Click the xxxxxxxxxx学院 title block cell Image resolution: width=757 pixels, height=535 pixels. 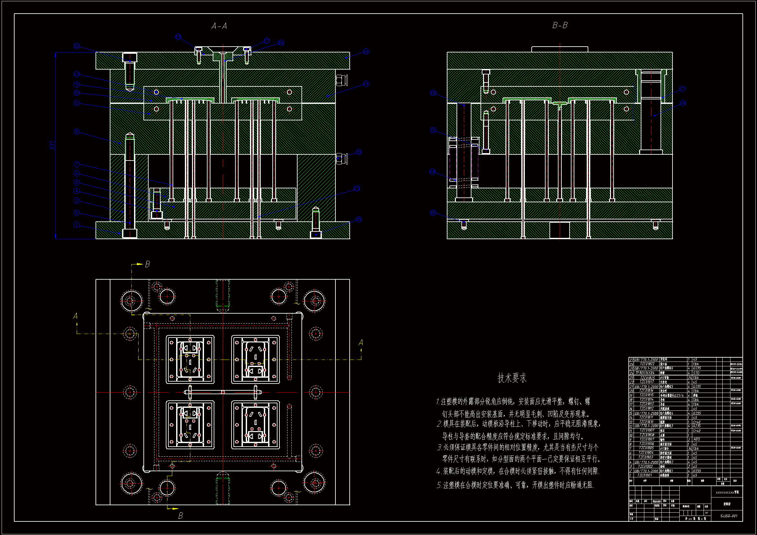[727, 492]
